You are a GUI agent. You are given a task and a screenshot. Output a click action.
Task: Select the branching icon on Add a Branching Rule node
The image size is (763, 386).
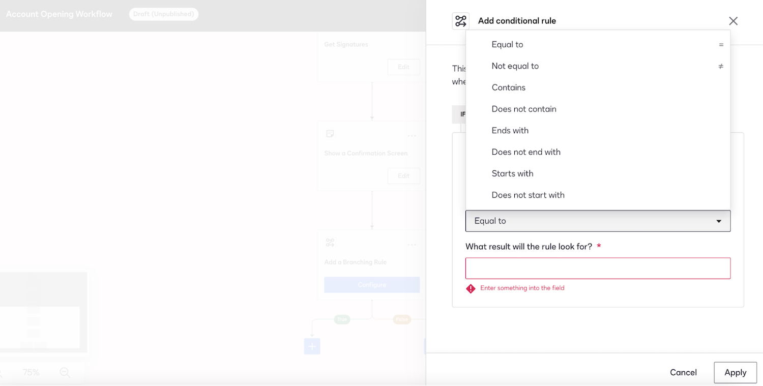coord(330,243)
